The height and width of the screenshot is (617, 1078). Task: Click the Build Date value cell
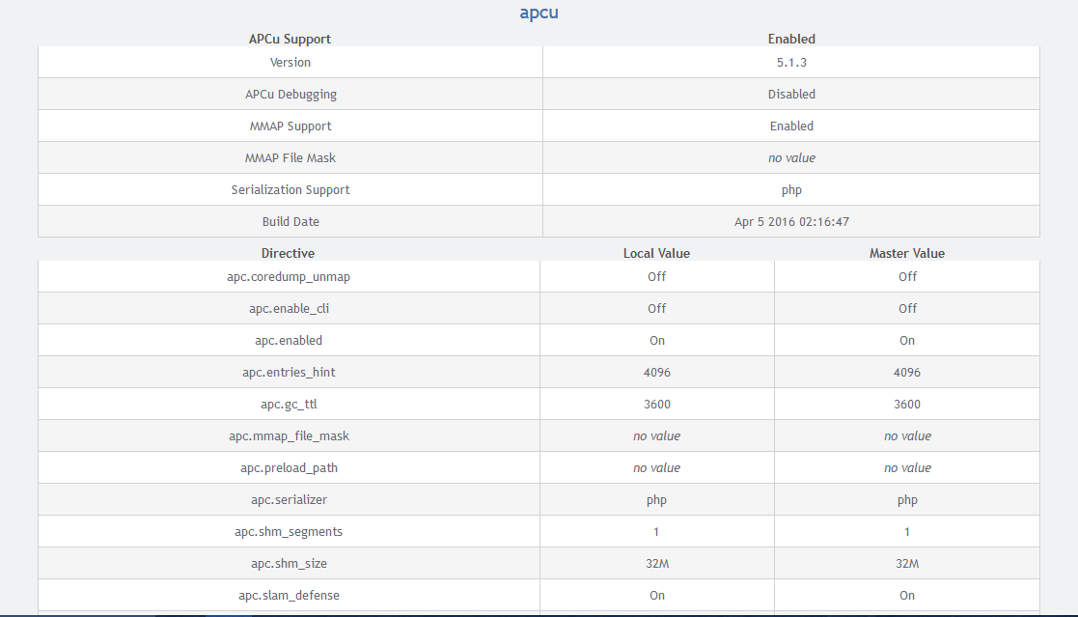click(791, 222)
